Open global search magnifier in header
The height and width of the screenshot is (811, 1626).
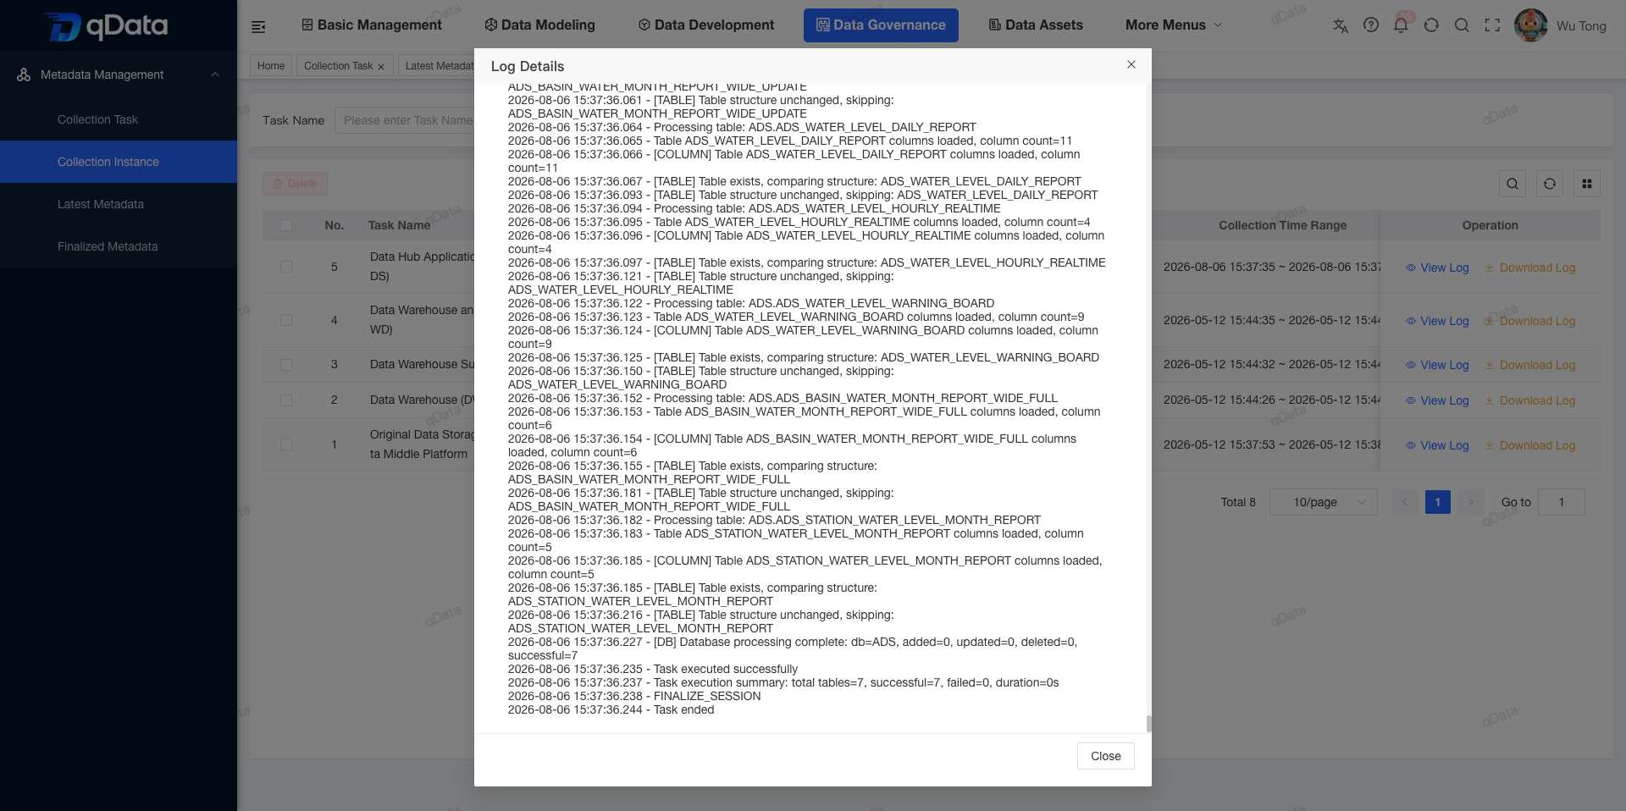point(1462,25)
